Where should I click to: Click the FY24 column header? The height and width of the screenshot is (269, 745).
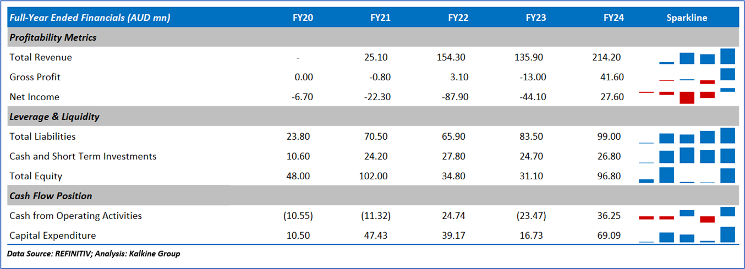(613, 18)
